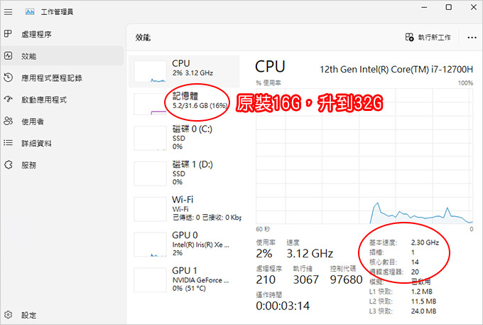Select GPU 1 NVIDIA GeForce entry
483x325 pixels.
184,279
